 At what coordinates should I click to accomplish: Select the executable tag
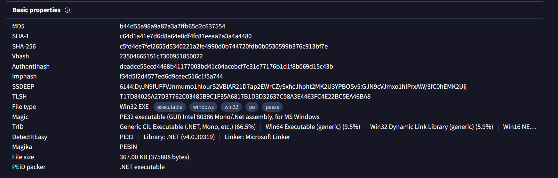(x=170, y=107)
